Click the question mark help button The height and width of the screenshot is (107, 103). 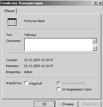coord(95,3)
